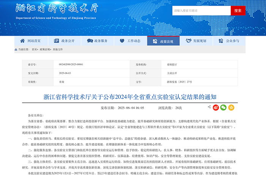Click the 浙江省科学技术厅 site logo

(x=57, y=8)
